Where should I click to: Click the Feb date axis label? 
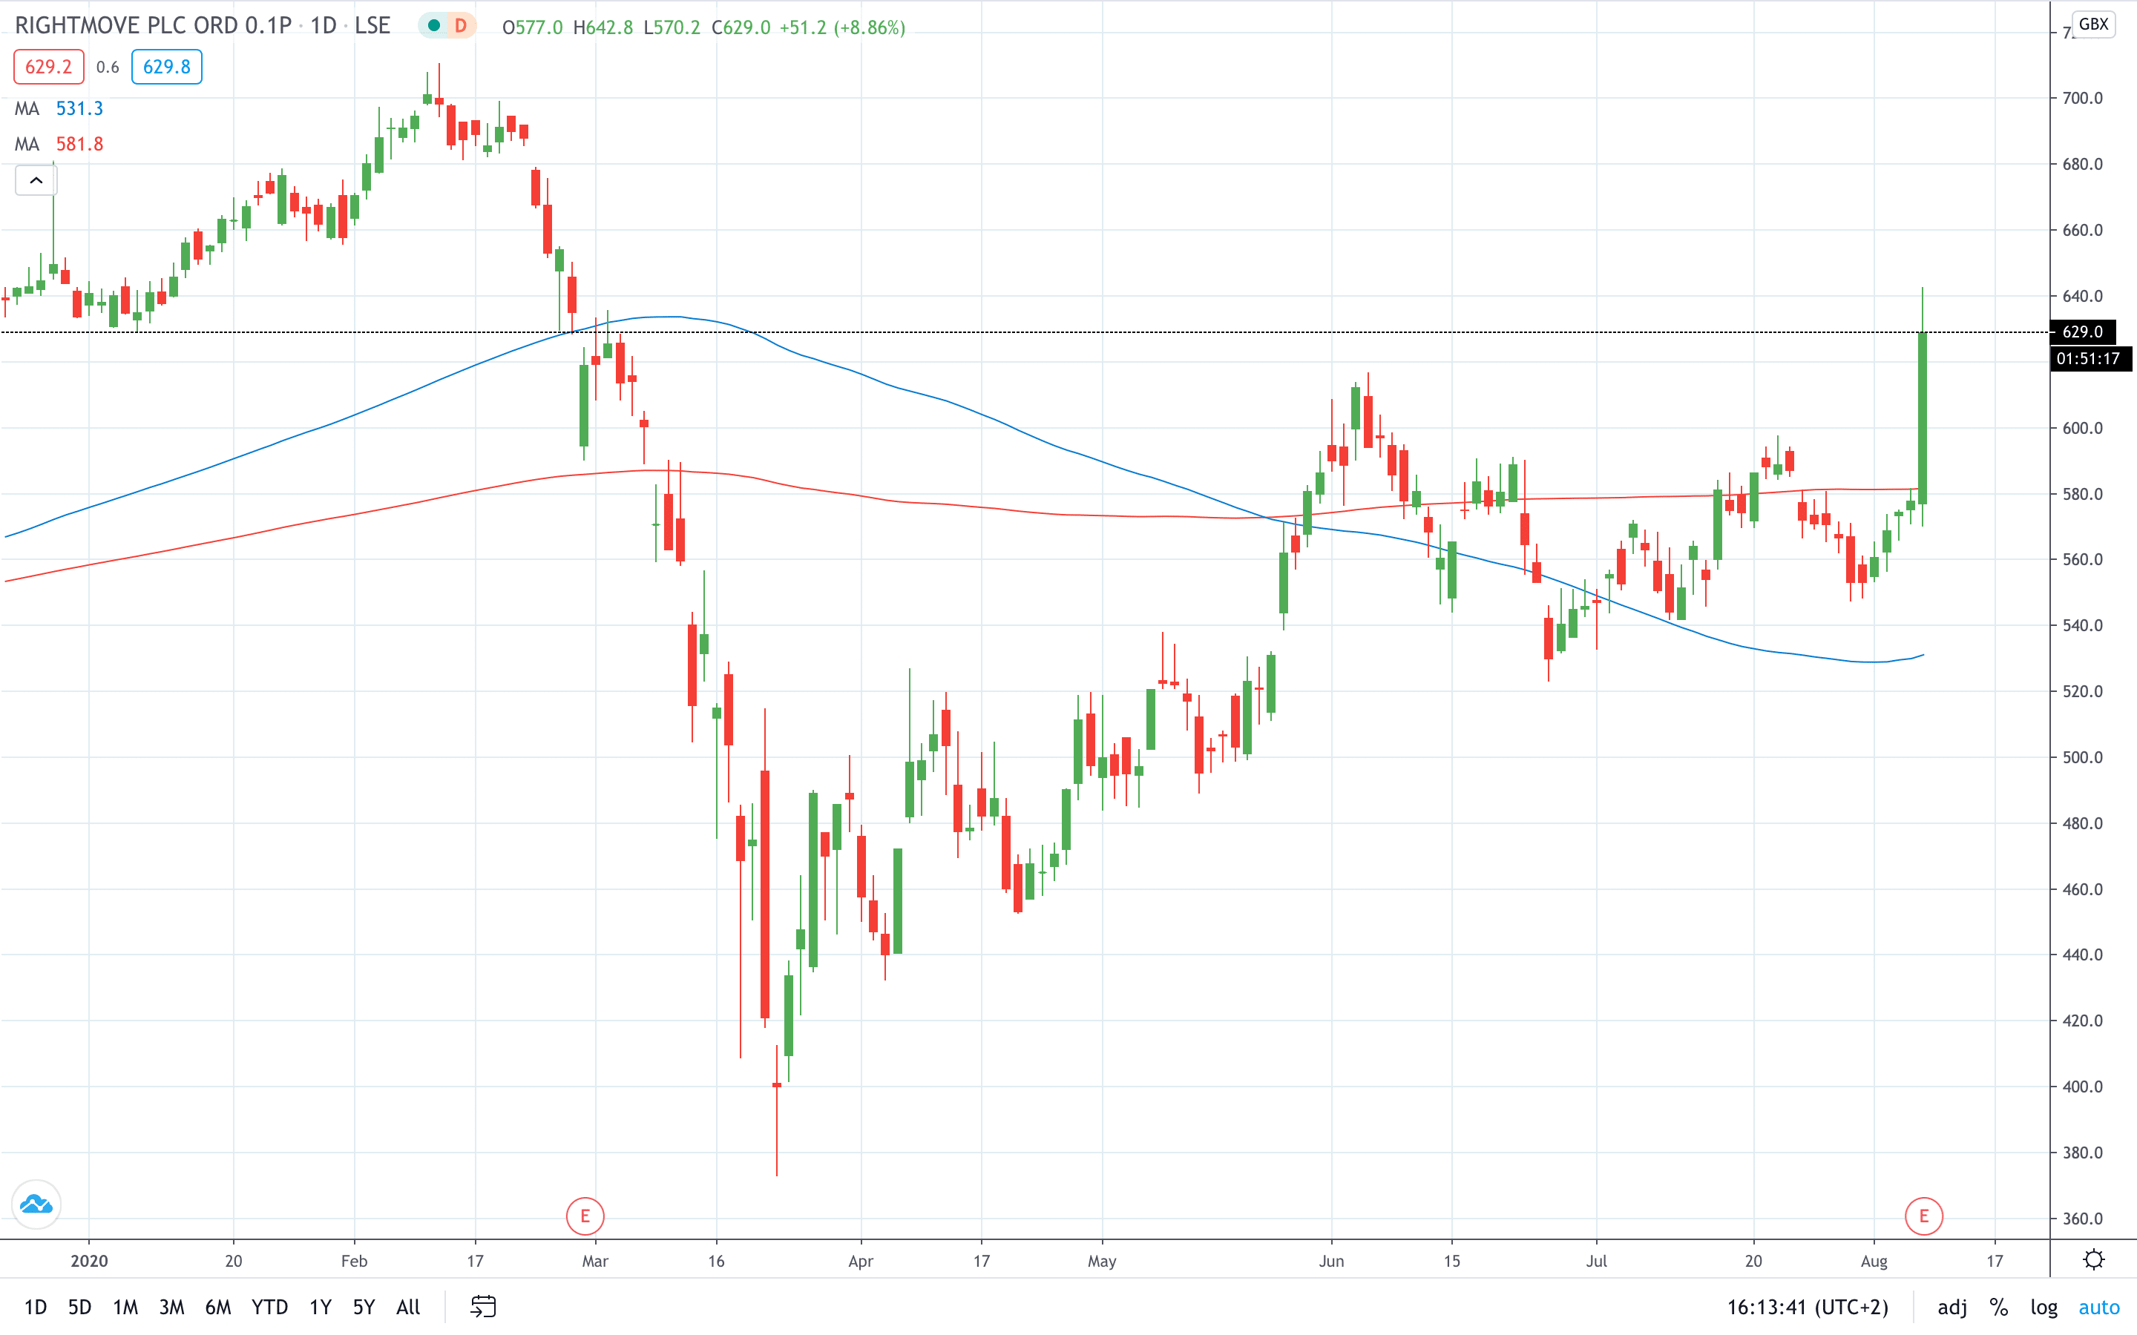pyautogui.click(x=354, y=1261)
